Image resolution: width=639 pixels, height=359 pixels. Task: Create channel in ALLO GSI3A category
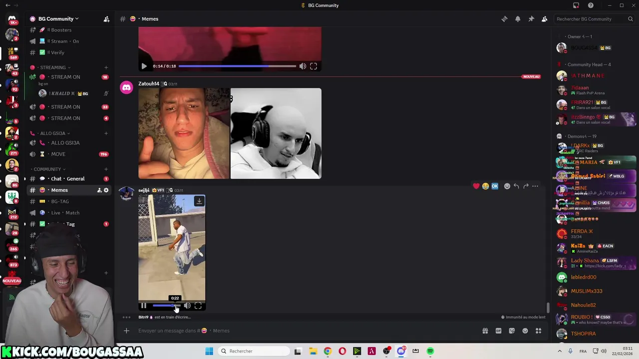point(106,133)
